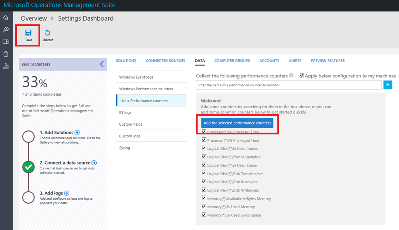Click help icon next to performance counters
This screenshot has width=399, height=230.
[x=291, y=75]
